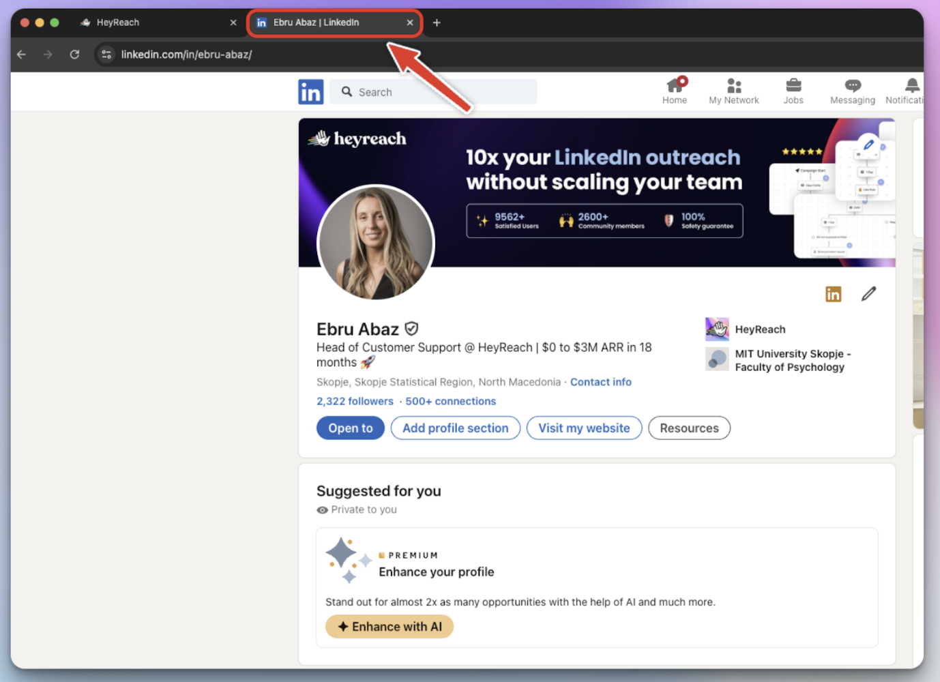Click MIT University Skopje Faculty of Psychology
The width and height of the screenshot is (940, 682).
point(793,360)
